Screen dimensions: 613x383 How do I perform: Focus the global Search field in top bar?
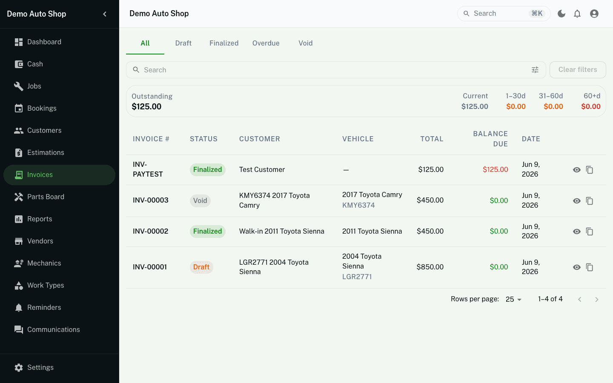(504, 14)
